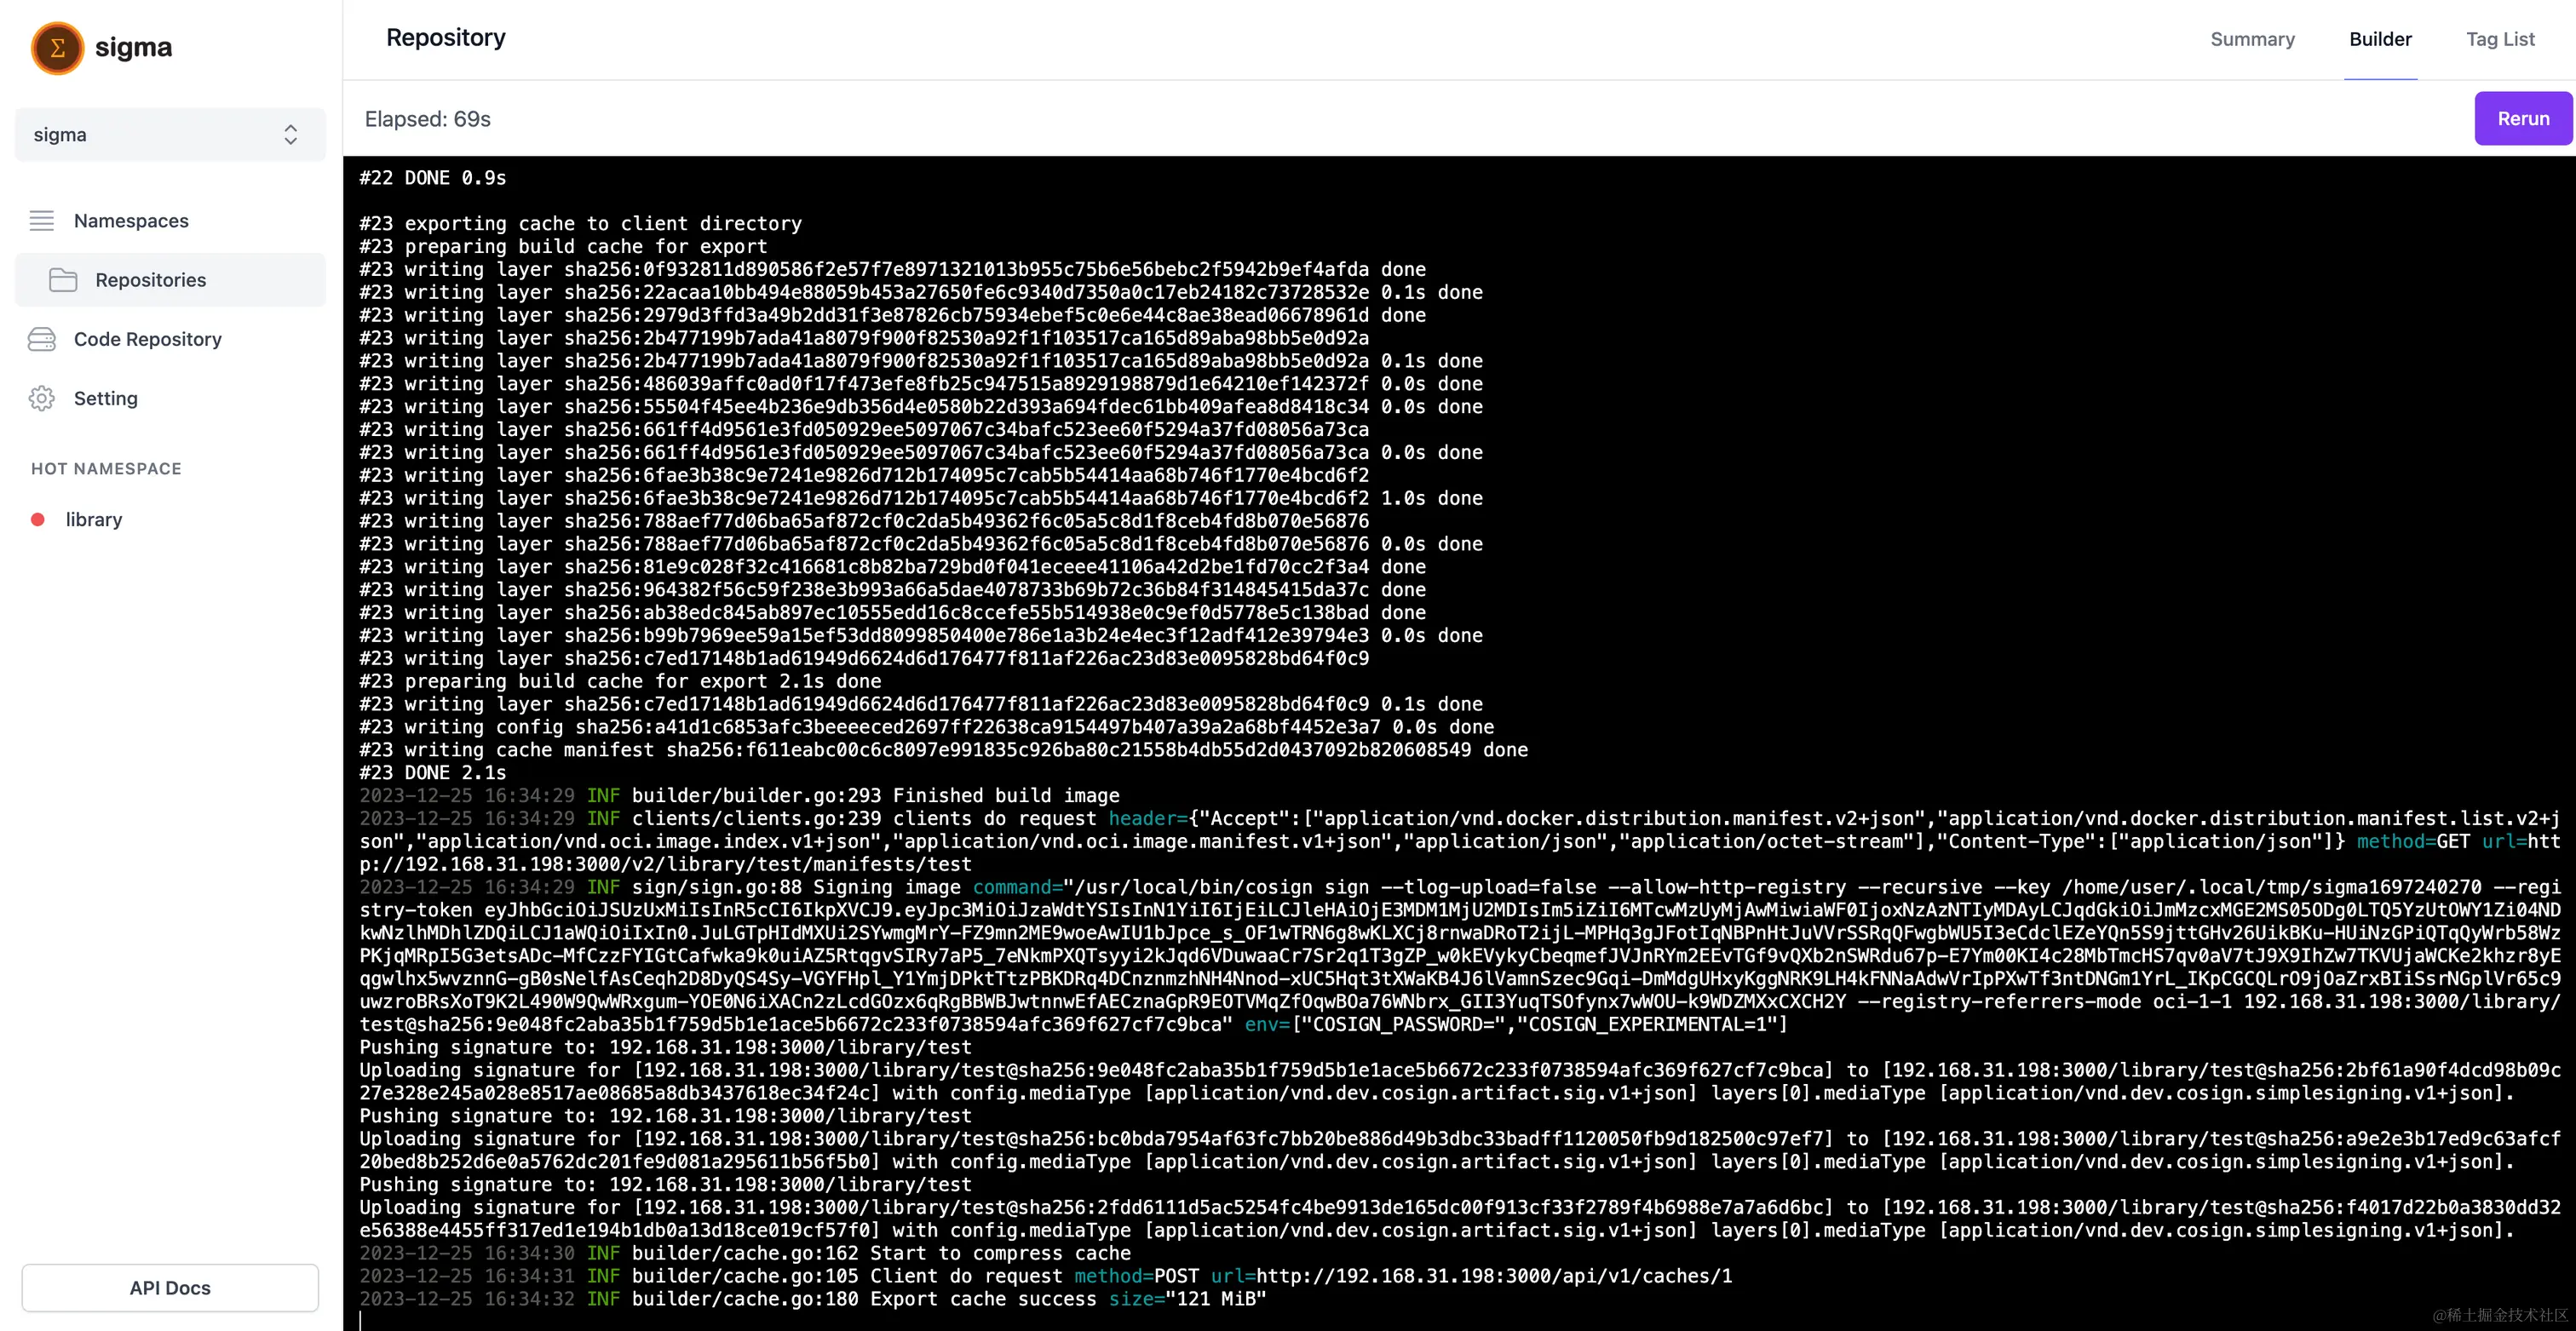This screenshot has width=2576, height=1331.
Task: Open the Tag List tab
Action: 2500,39
